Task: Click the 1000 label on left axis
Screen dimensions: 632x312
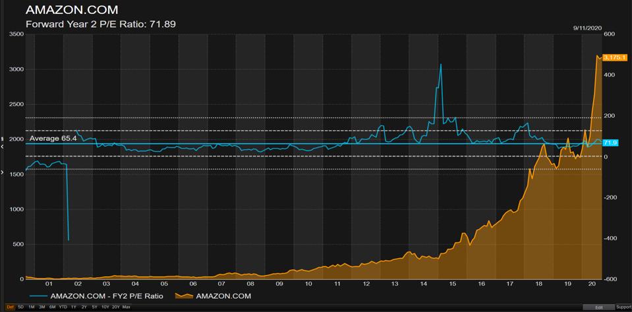Action: 15,209
